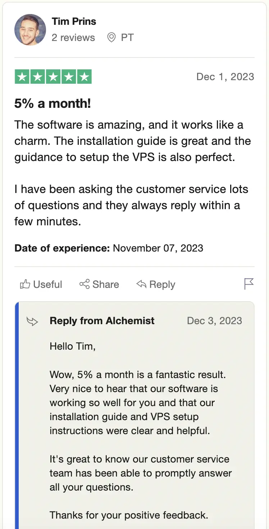Click the reply arrow icon

point(141,285)
